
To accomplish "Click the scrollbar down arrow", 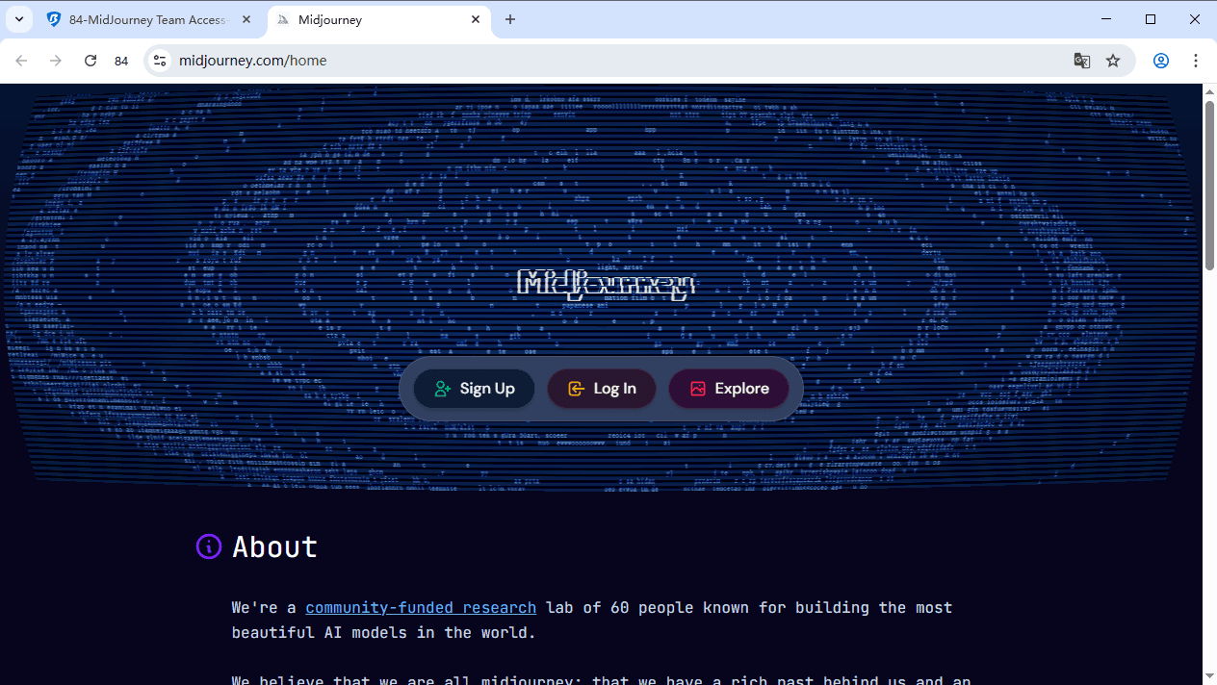I will click(1210, 677).
